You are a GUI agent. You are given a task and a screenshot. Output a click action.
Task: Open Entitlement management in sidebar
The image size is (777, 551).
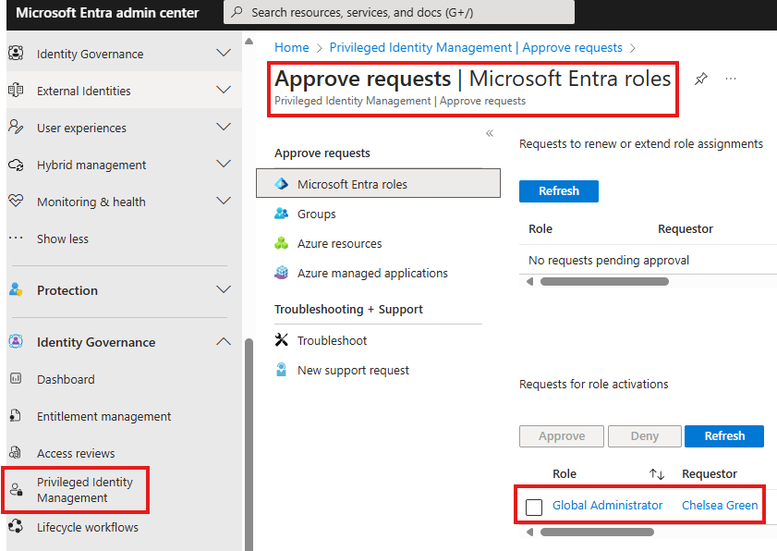tap(103, 416)
